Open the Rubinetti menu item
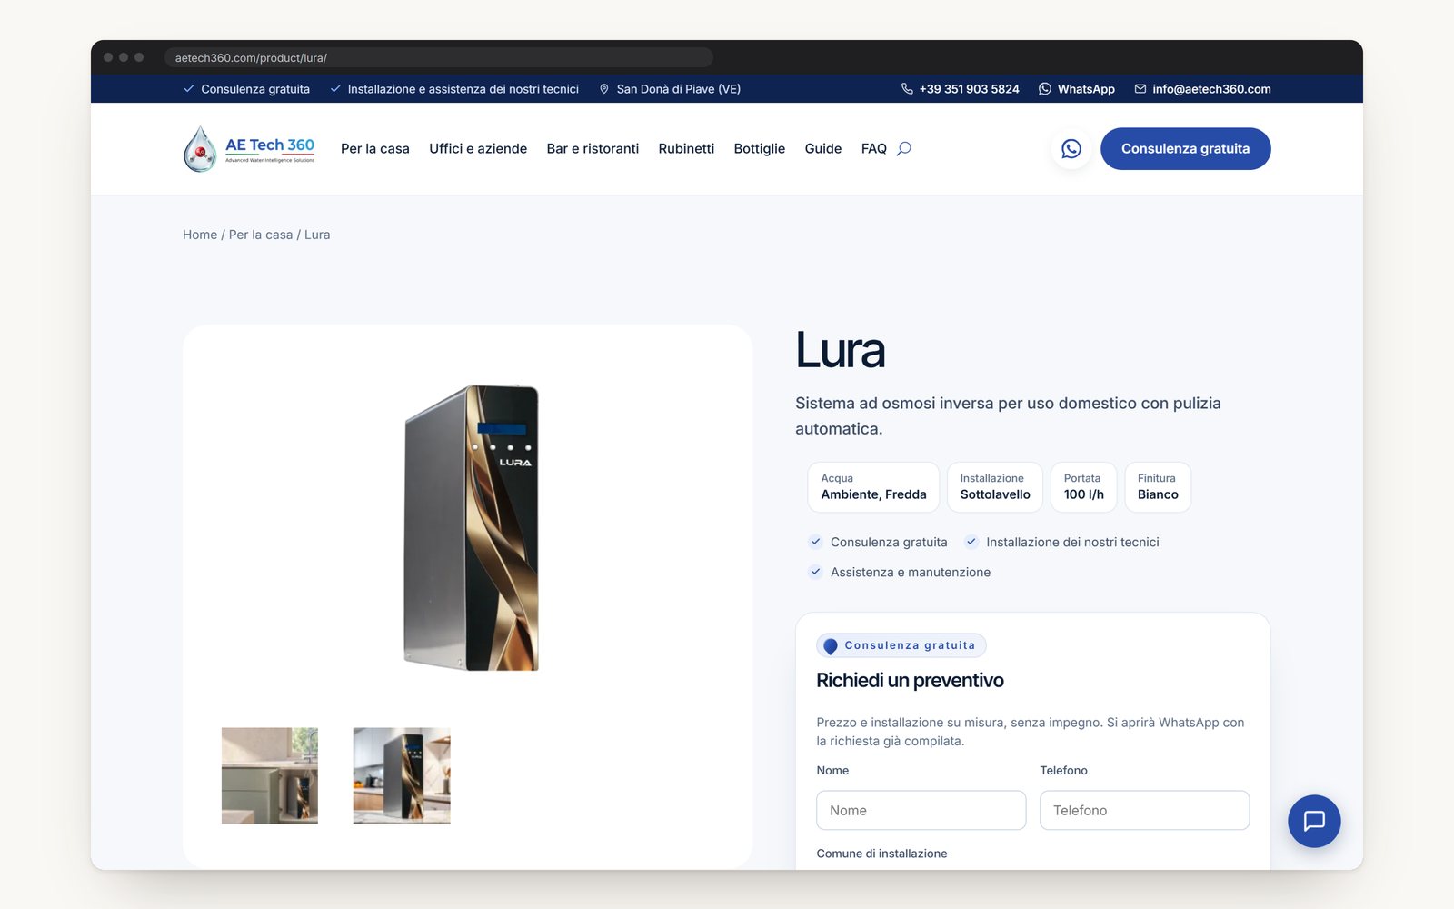1454x909 pixels. point(686,148)
